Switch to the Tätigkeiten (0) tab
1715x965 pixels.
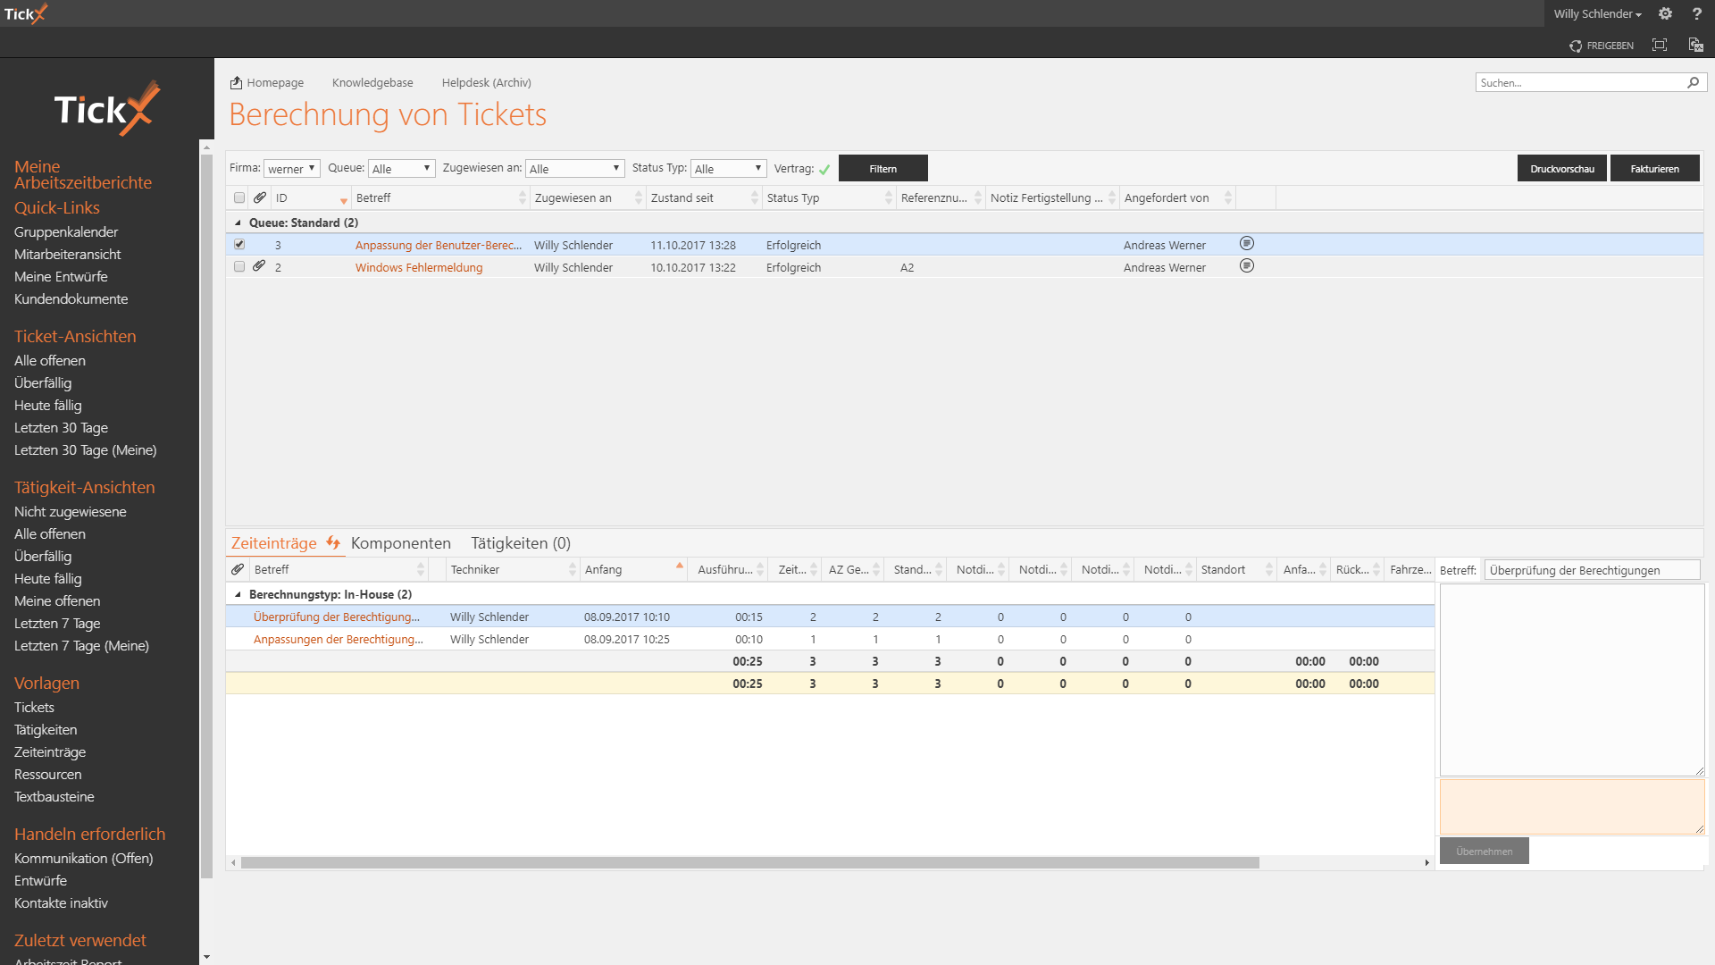coord(521,543)
